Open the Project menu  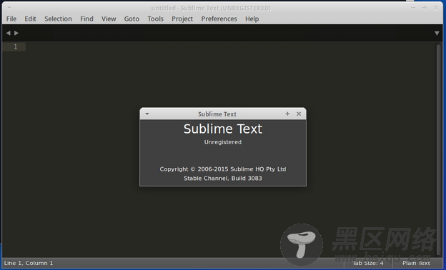coord(182,19)
